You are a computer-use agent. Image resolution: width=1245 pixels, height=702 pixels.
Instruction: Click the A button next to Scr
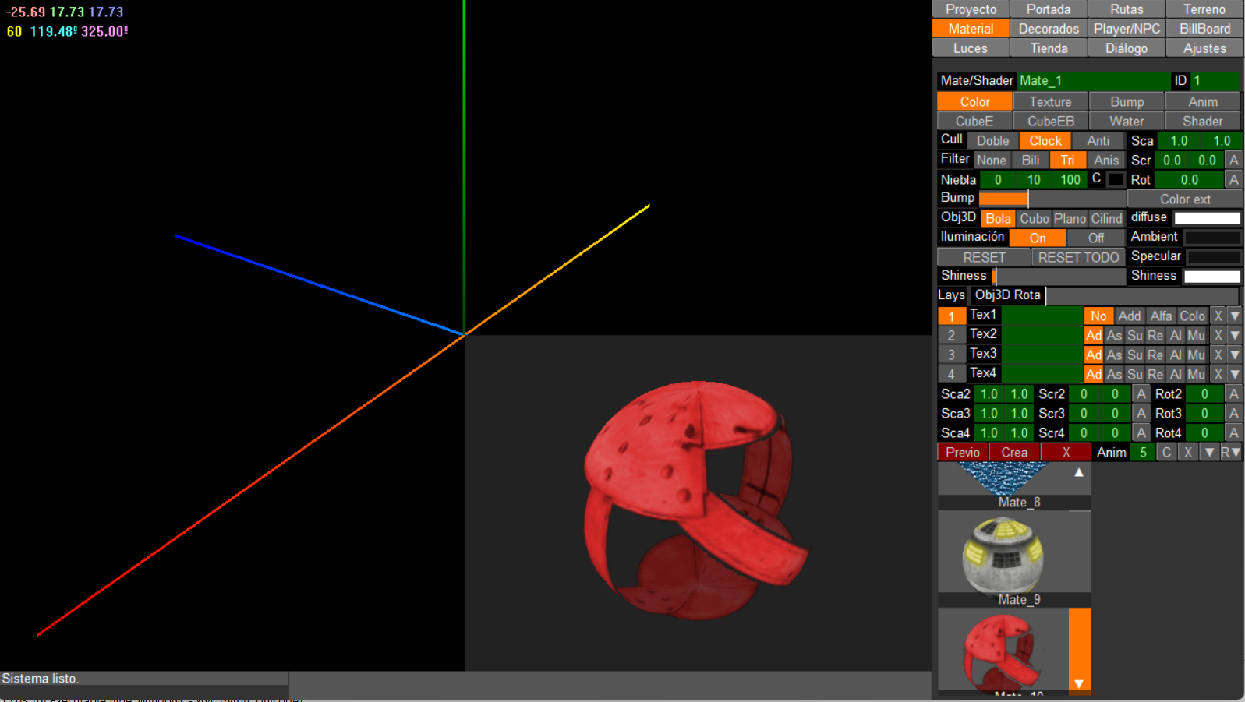[x=1233, y=160]
